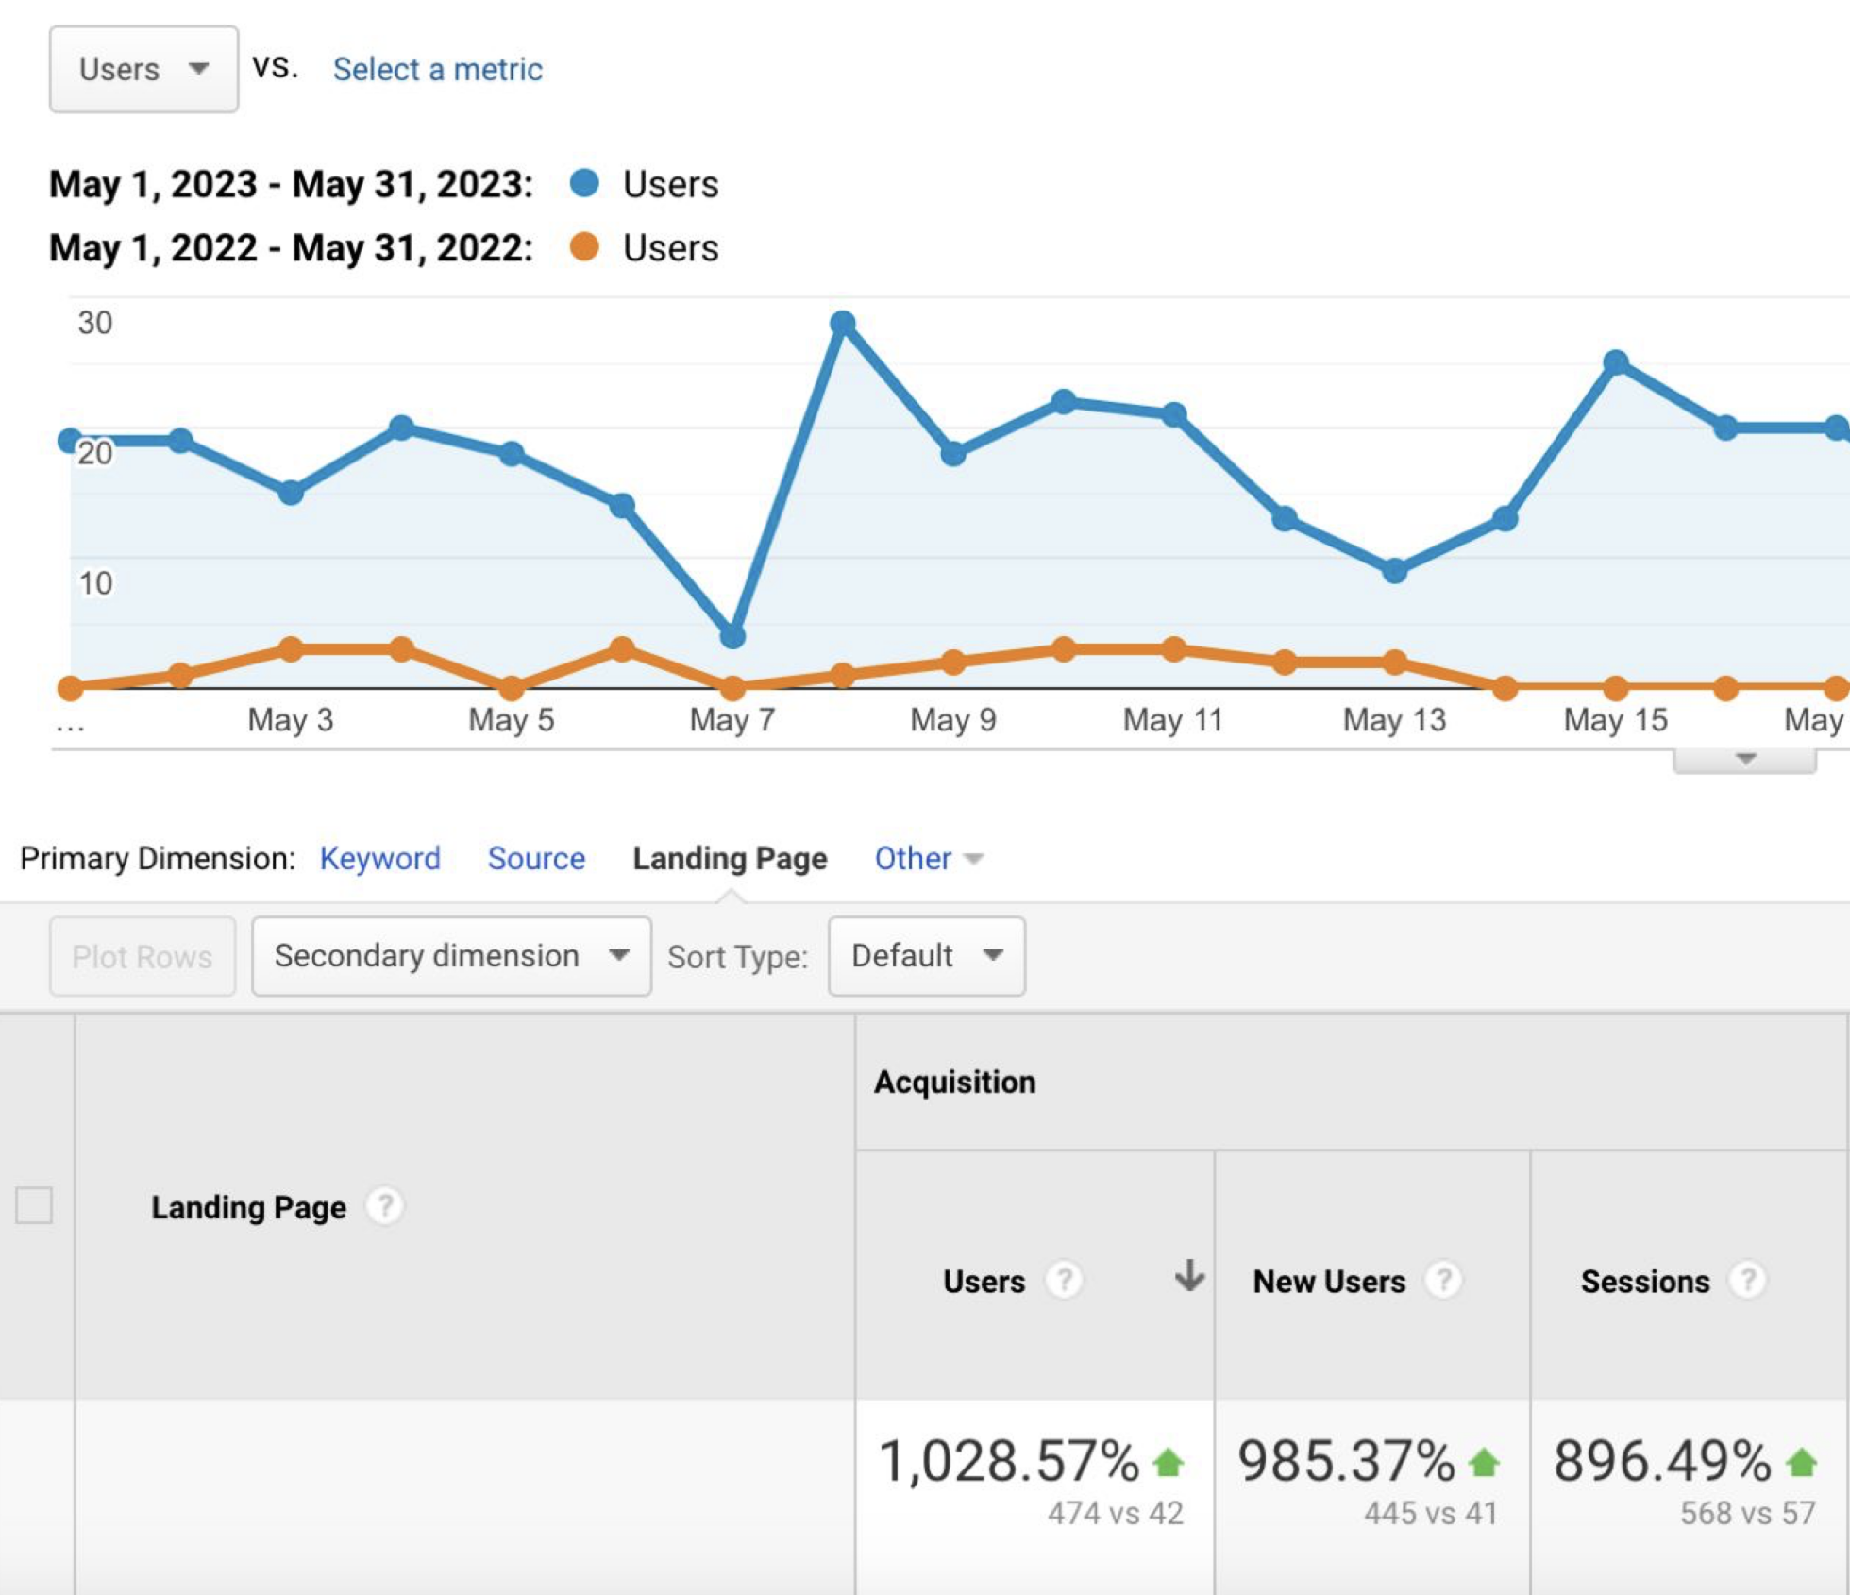Image resolution: width=1850 pixels, height=1595 pixels.
Task: Click the Landing Page column header
Action: [248, 1206]
